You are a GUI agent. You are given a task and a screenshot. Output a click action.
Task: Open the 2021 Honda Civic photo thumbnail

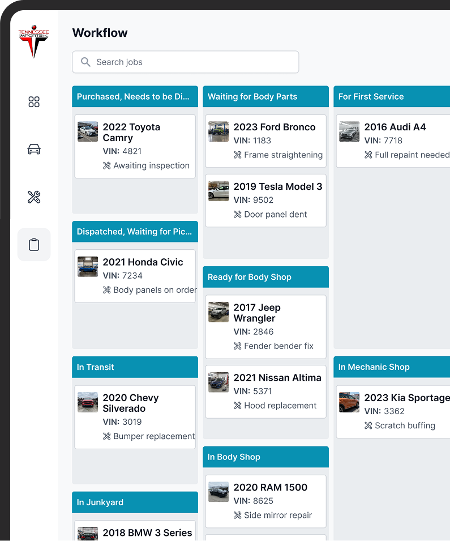pyautogui.click(x=88, y=266)
